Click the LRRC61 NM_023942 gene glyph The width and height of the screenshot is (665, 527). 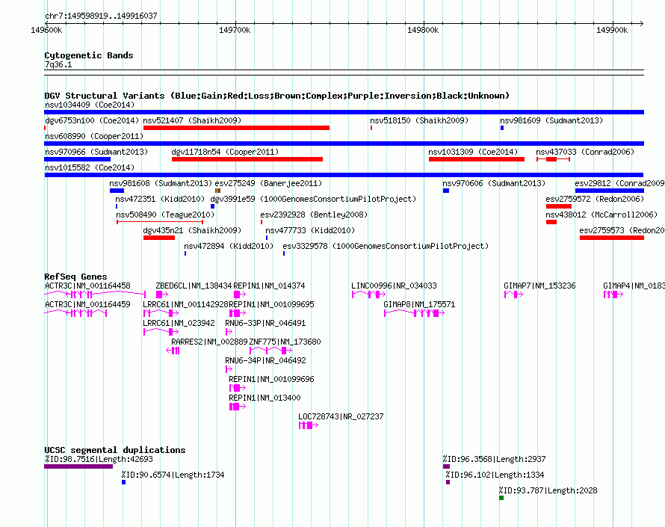click(x=161, y=332)
